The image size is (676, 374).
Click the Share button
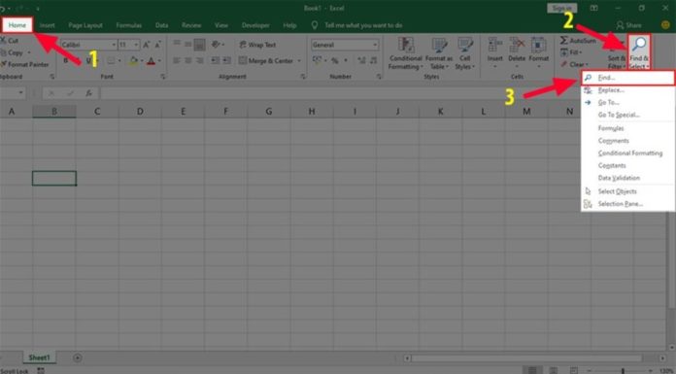[x=628, y=25]
